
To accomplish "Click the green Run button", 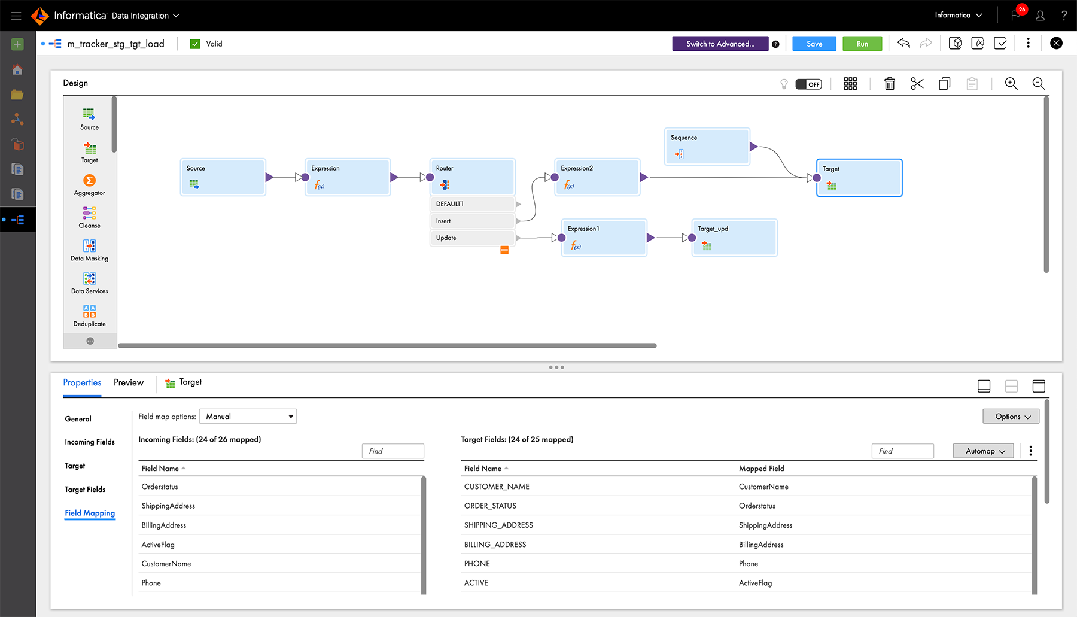I will click(862, 44).
